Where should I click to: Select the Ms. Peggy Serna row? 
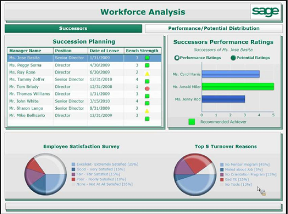84,65
